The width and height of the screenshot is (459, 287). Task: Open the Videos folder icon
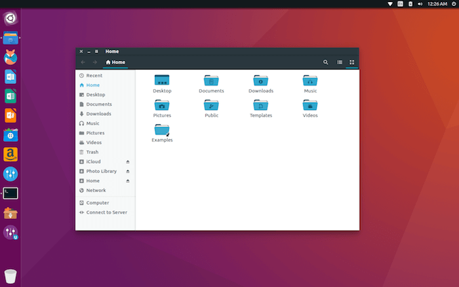pos(310,105)
